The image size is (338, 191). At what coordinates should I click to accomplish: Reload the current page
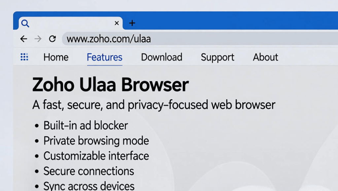pyautogui.click(x=52, y=39)
